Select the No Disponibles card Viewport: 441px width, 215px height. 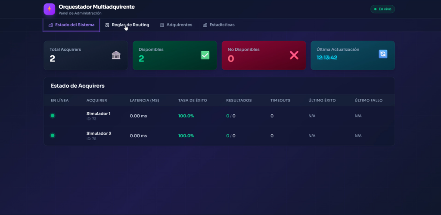pos(264,55)
